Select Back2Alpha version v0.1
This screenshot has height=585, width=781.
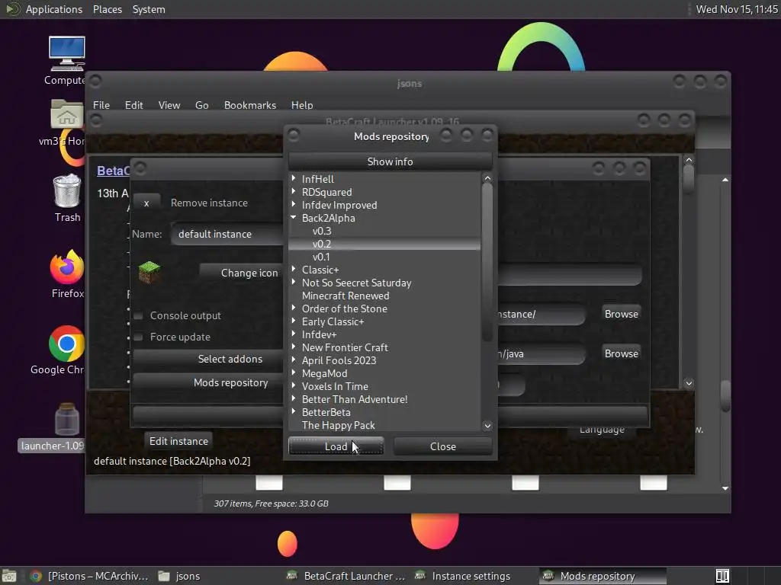pyautogui.click(x=321, y=257)
